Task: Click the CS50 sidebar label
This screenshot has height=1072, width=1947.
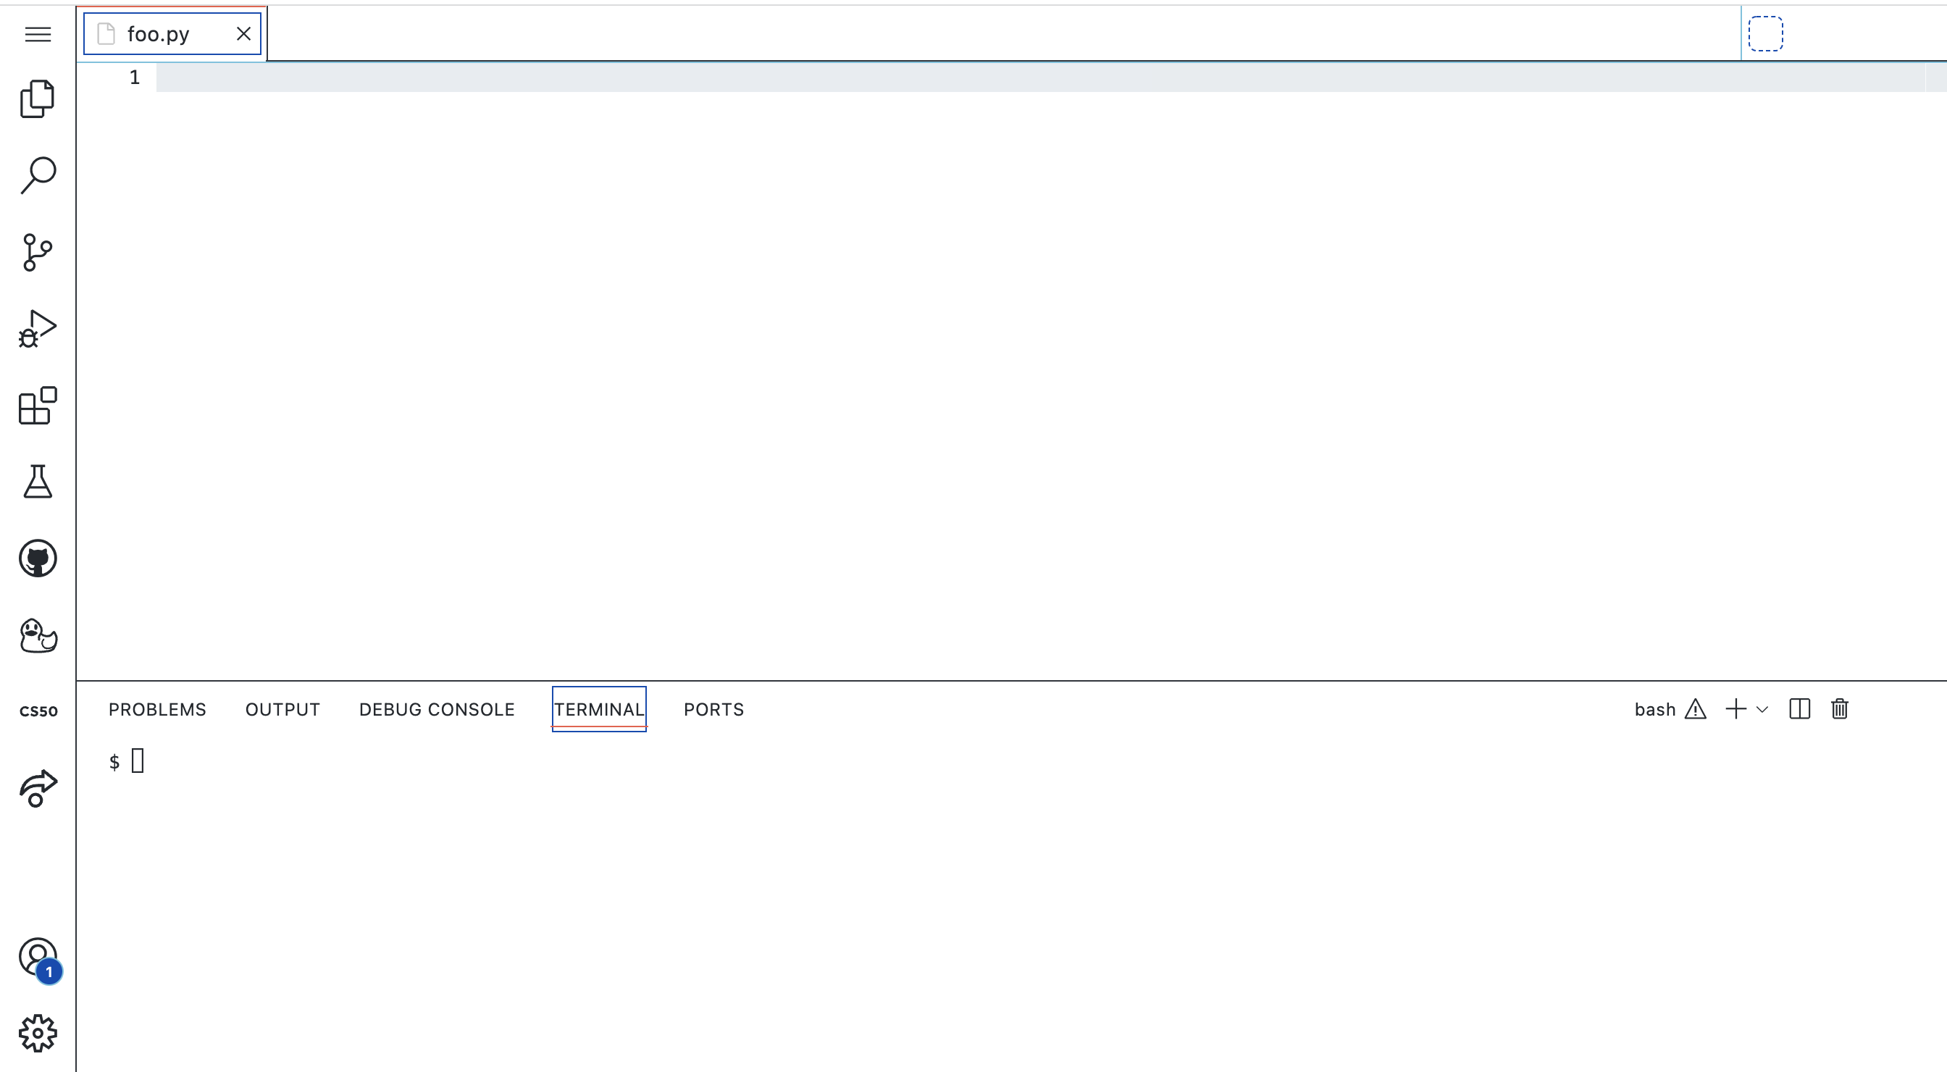Action: (38, 710)
